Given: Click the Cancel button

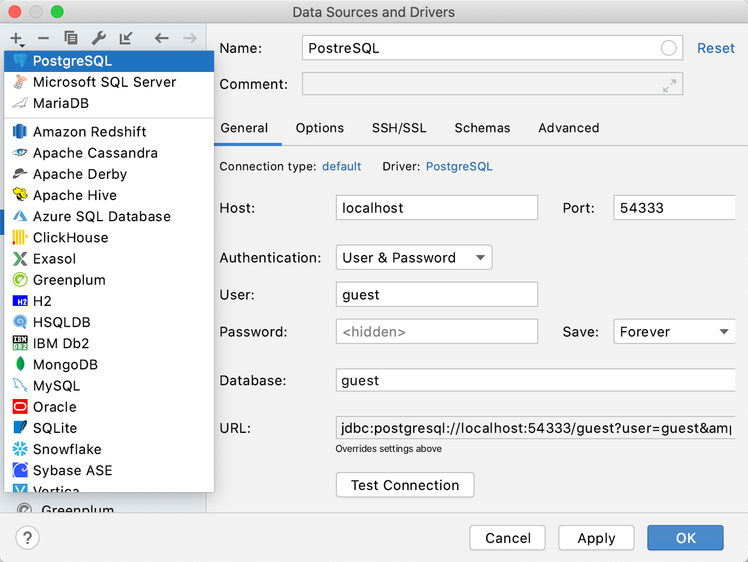Looking at the screenshot, I should pos(507,538).
